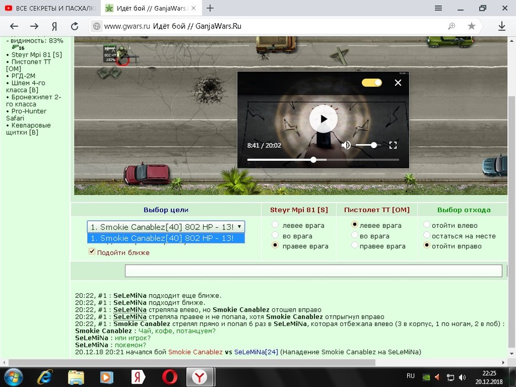Reload the page with refresh icon
The height and width of the screenshot is (387, 516).
tap(75, 26)
